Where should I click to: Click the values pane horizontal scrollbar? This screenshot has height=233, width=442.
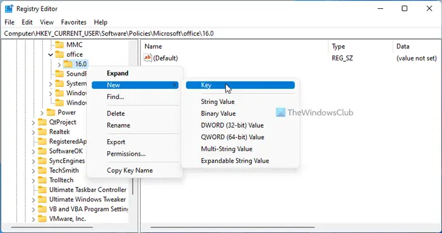click(232, 227)
